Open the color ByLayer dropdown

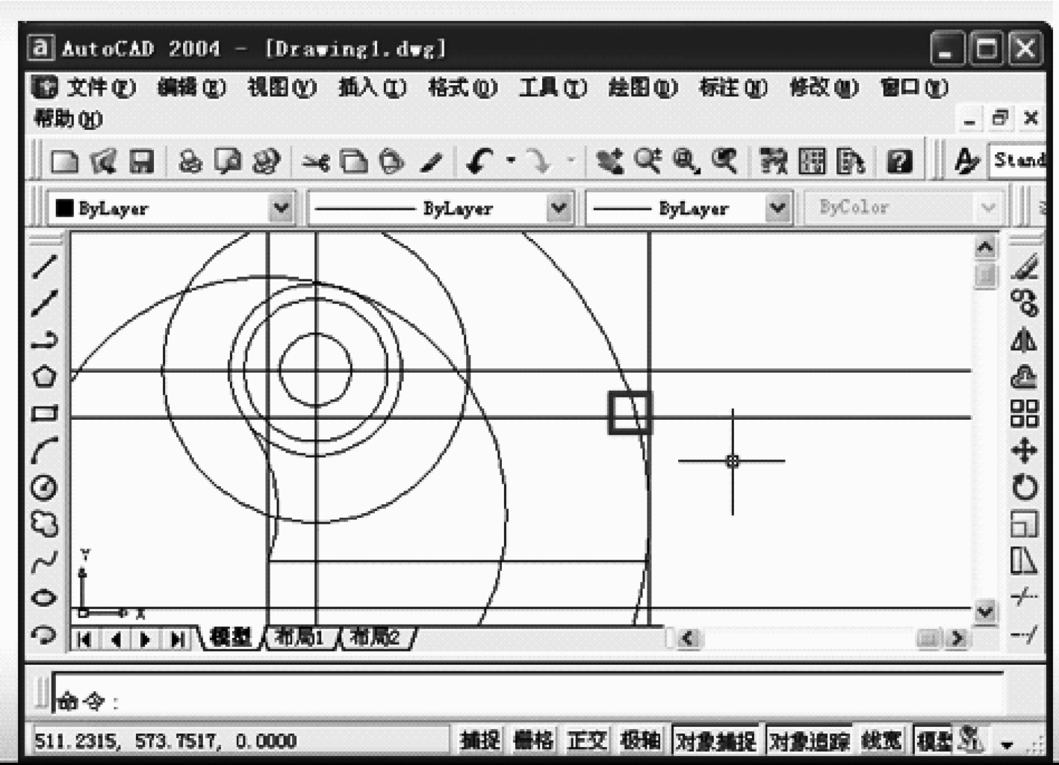282,207
